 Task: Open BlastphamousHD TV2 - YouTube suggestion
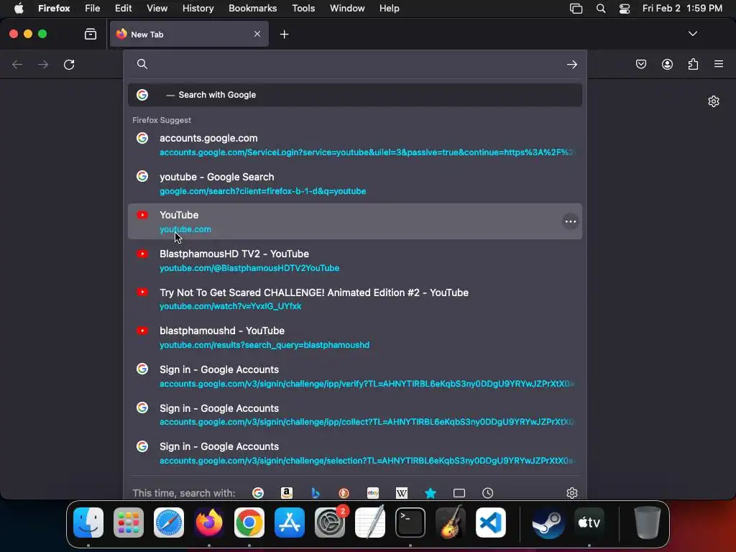(355, 260)
